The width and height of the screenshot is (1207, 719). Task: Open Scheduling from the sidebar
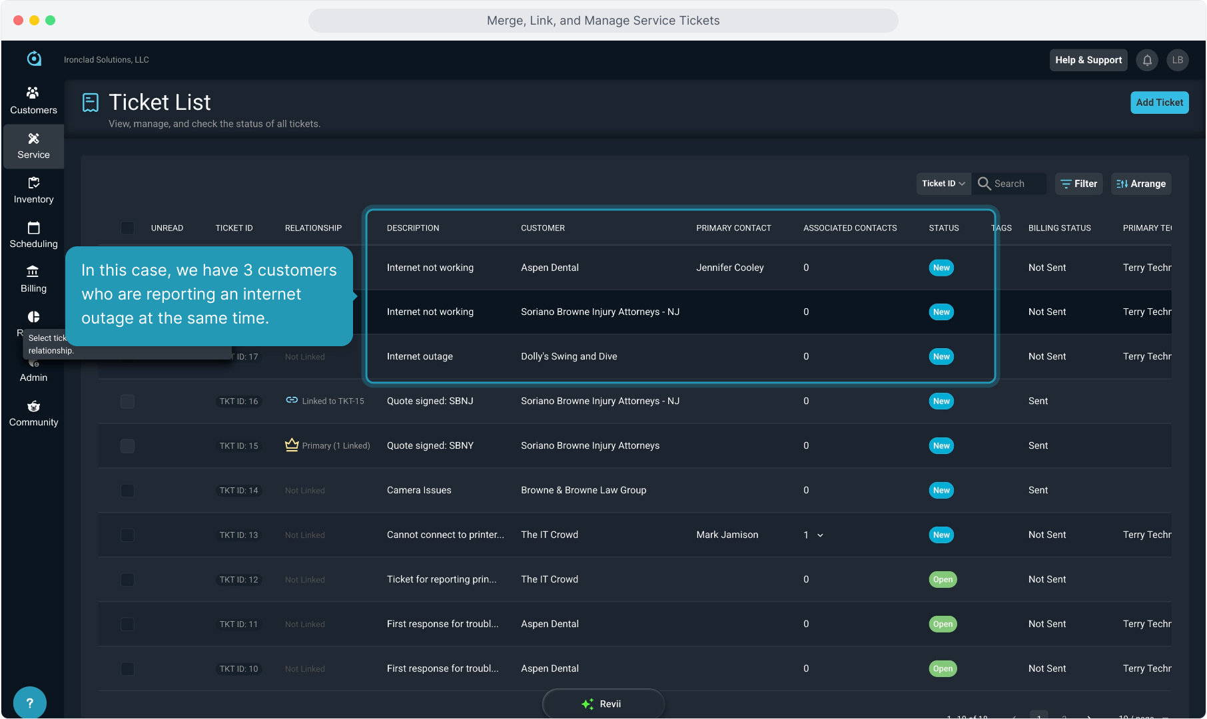[33, 234]
